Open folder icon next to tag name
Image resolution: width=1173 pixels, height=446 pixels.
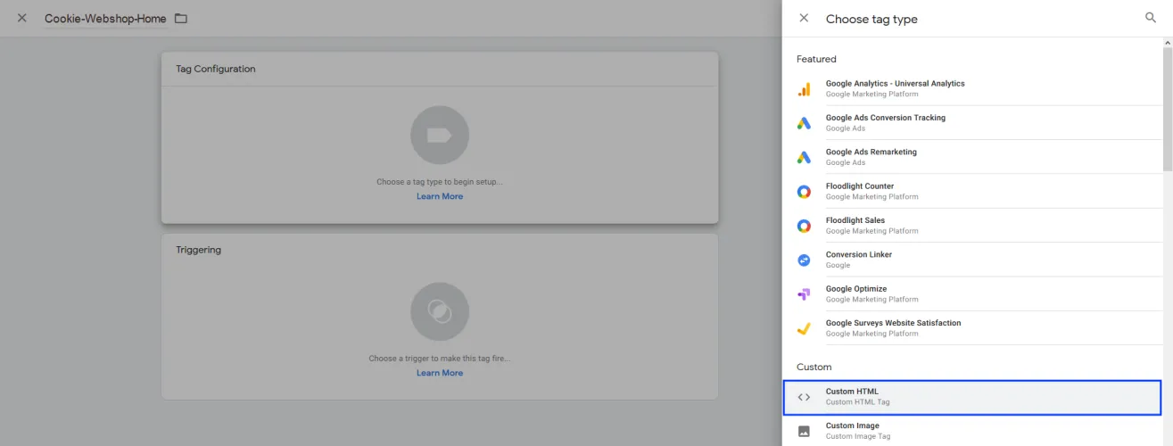(181, 19)
